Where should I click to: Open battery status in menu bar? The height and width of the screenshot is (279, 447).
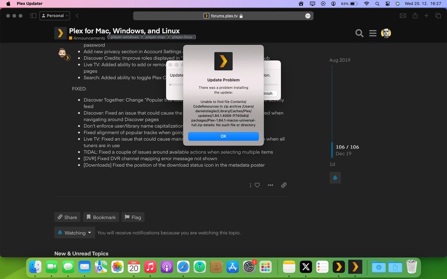tap(349, 3)
